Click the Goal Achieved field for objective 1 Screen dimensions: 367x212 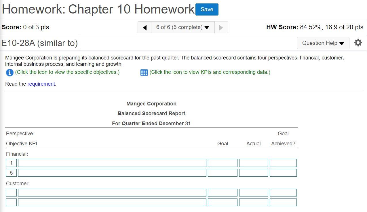[283, 163]
